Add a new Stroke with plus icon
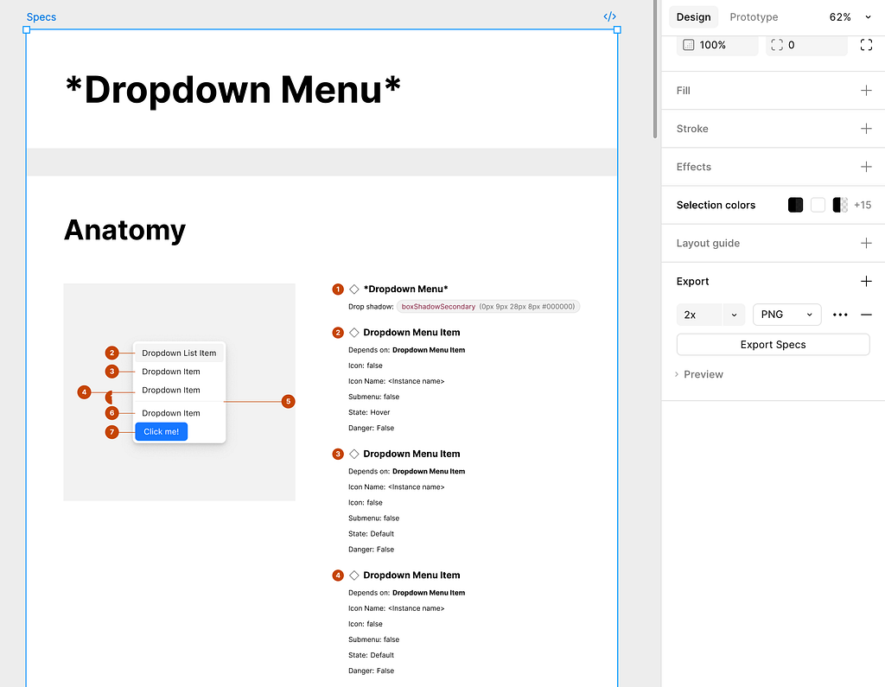885x687 pixels. 866,129
